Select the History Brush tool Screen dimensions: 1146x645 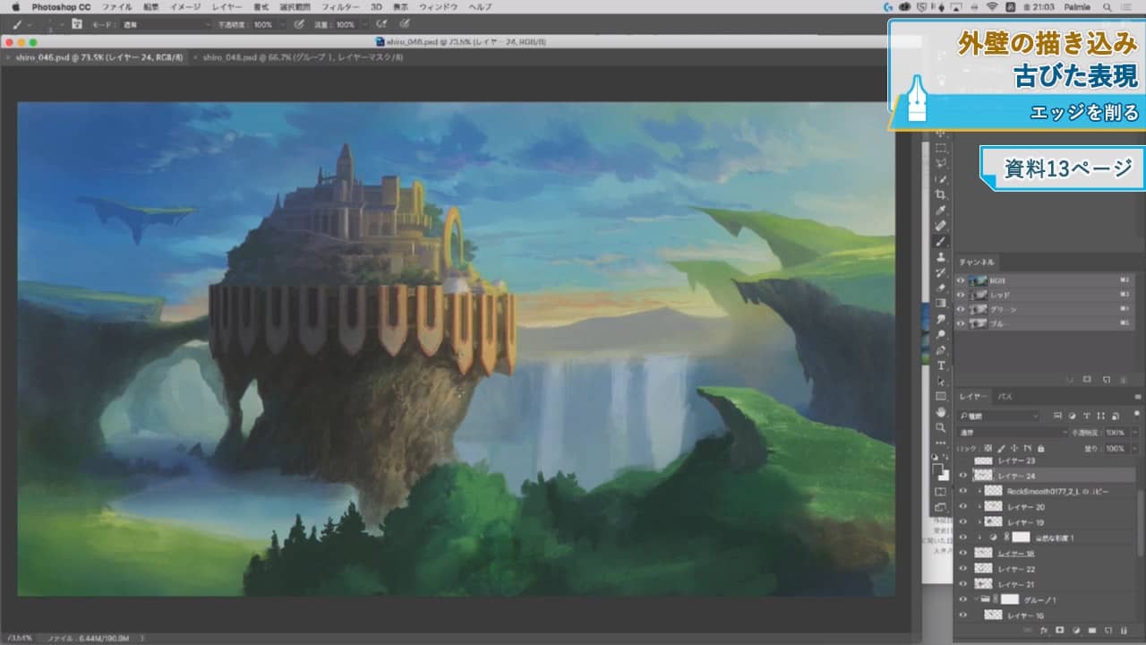(941, 272)
